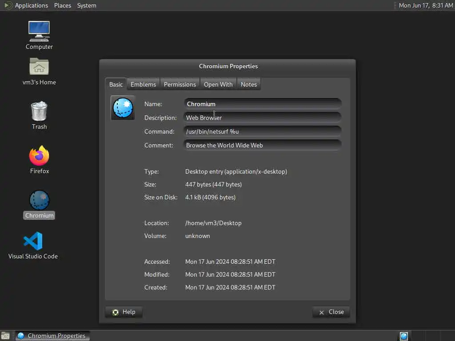455x341 pixels.
Task: Switch to the Emblems tab
Action: [143, 84]
